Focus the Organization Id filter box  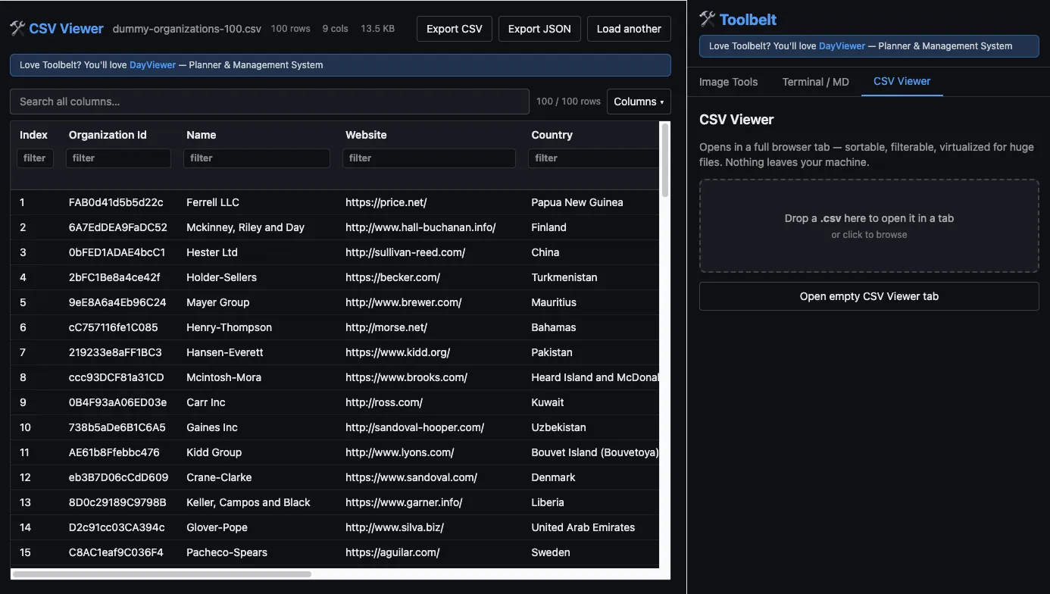[118, 158]
